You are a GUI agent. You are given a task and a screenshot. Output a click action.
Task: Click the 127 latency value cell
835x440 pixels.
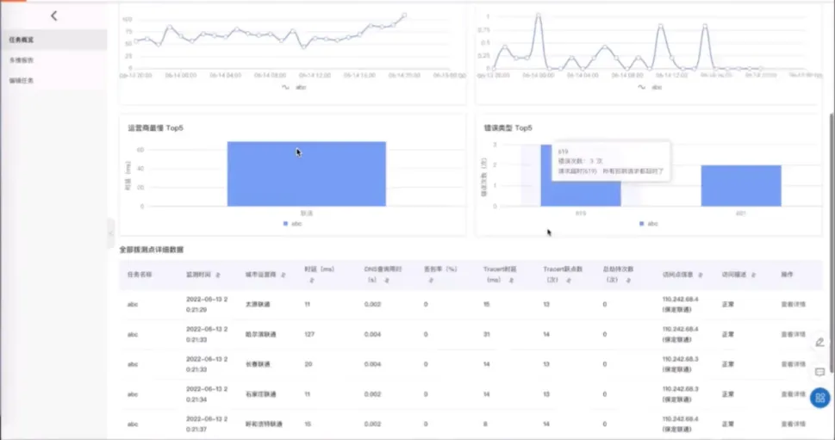(x=309, y=335)
